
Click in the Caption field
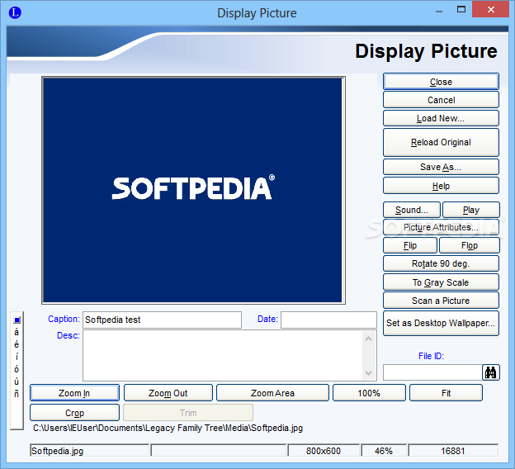point(163,320)
